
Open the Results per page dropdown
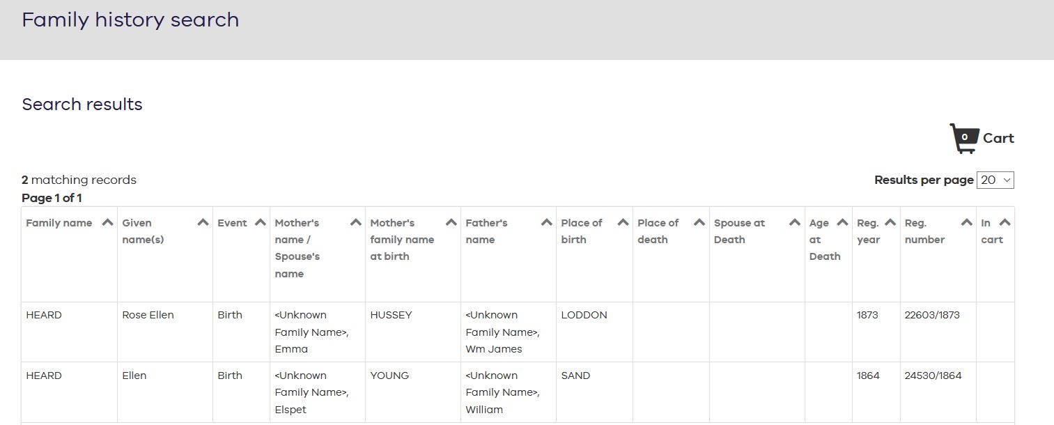click(x=995, y=180)
